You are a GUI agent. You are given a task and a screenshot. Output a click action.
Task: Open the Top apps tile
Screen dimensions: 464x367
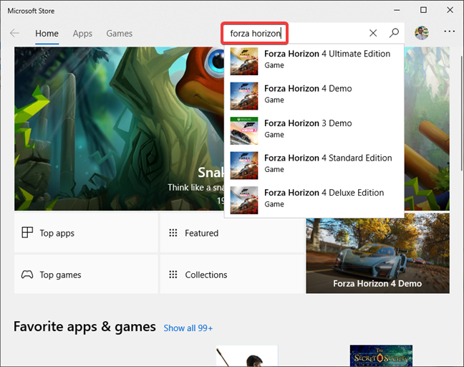pyautogui.click(x=86, y=232)
